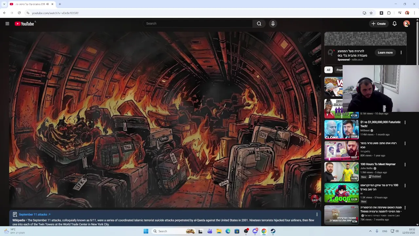Open YouTube notifications bell
This screenshot has width=419, height=236.
[x=394, y=24]
